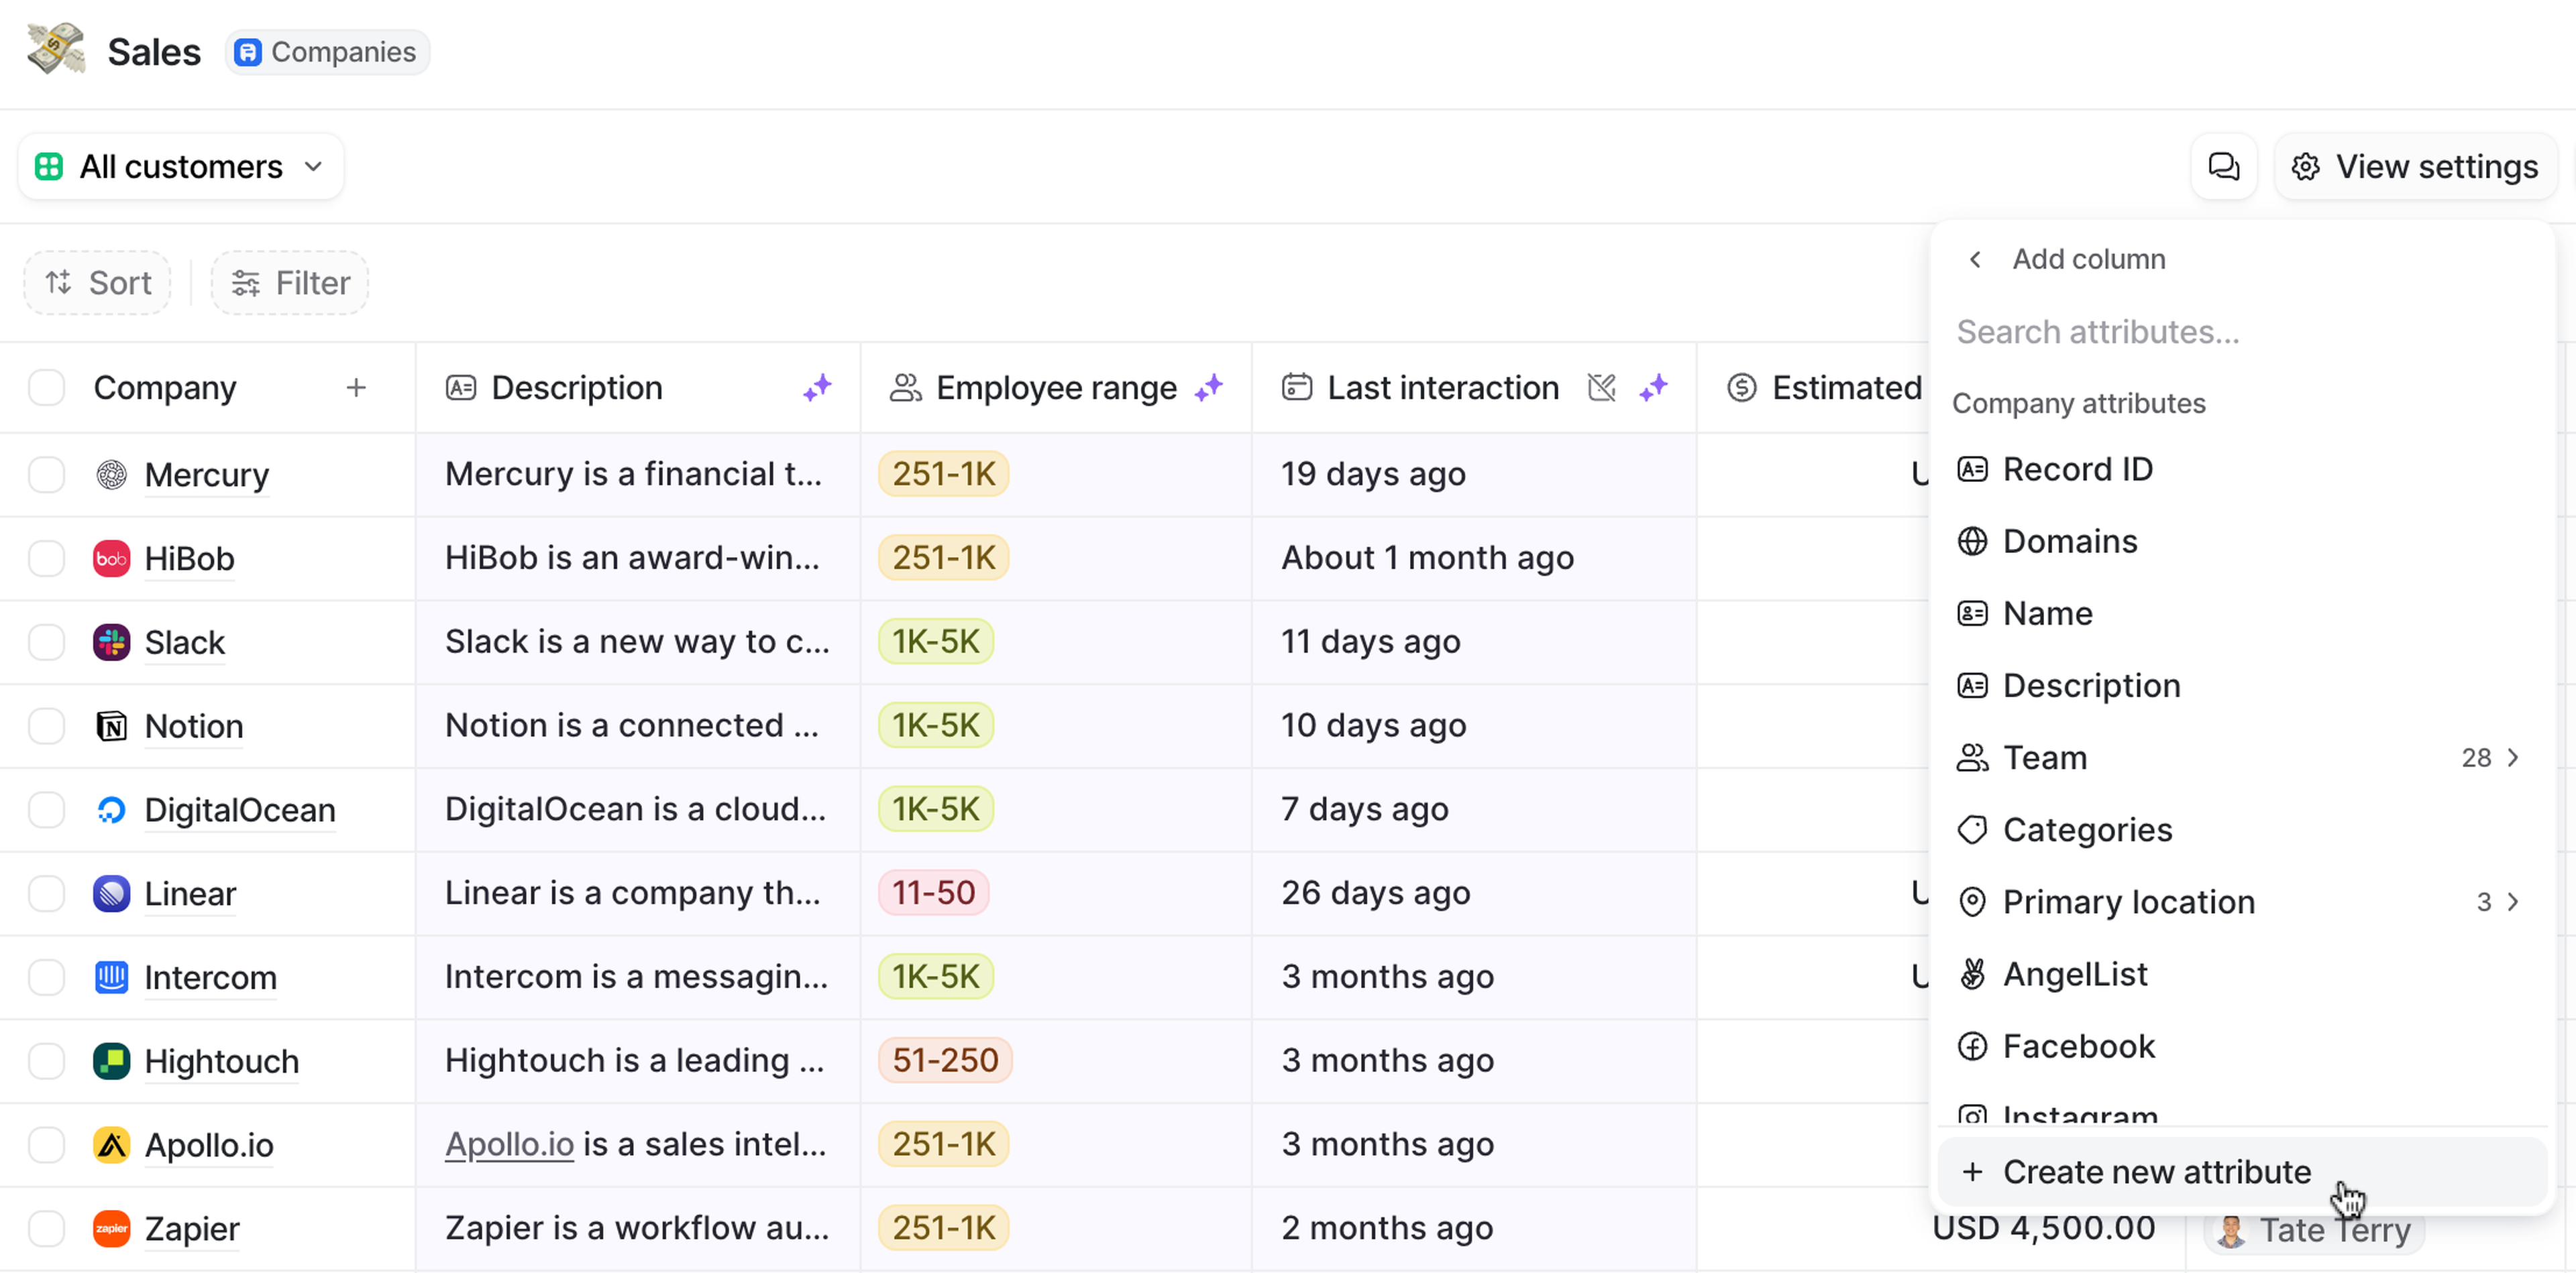This screenshot has width=2576, height=1273.
Task: Check the Mercury row checkbox
Action: (x=46, y=474)
